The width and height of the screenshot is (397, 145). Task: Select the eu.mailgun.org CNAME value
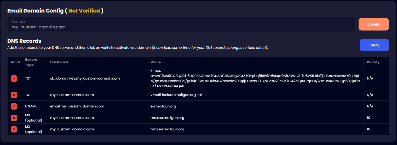163,106
